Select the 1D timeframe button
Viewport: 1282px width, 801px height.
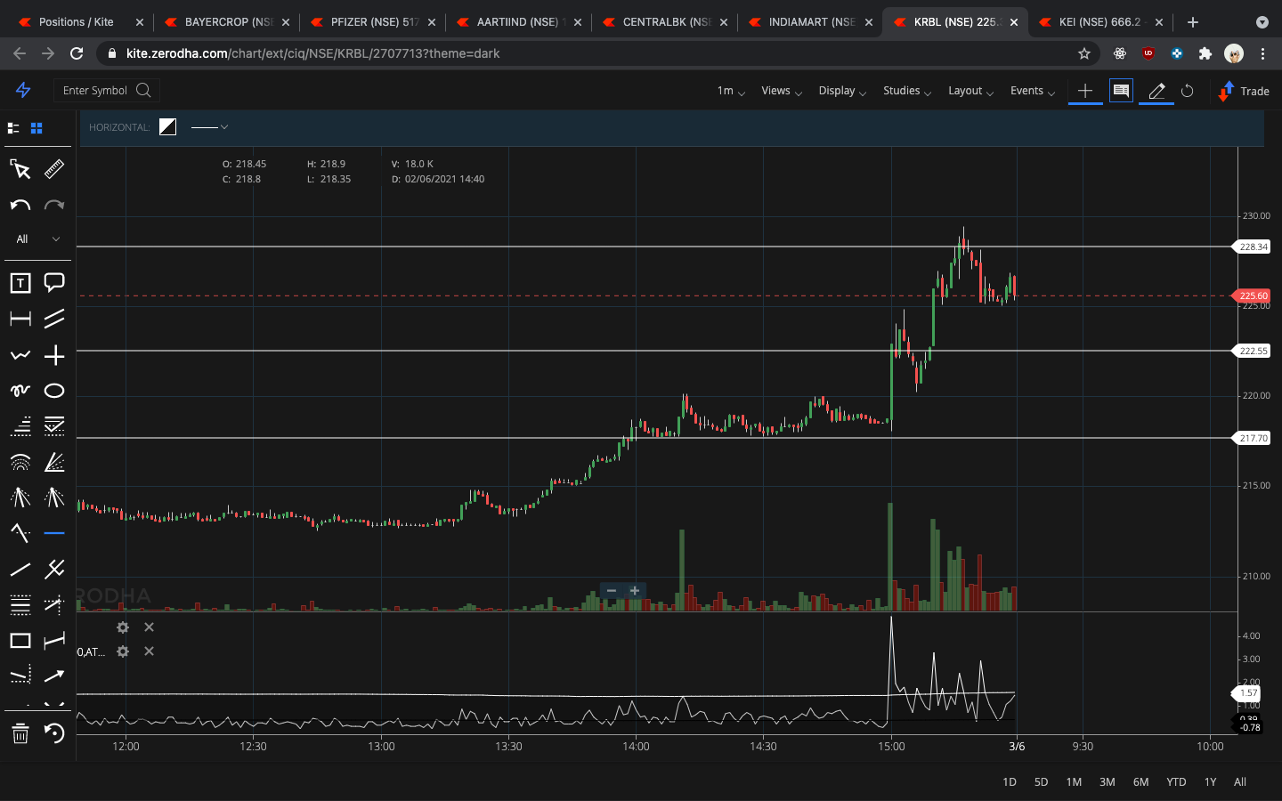[1009, 781]
